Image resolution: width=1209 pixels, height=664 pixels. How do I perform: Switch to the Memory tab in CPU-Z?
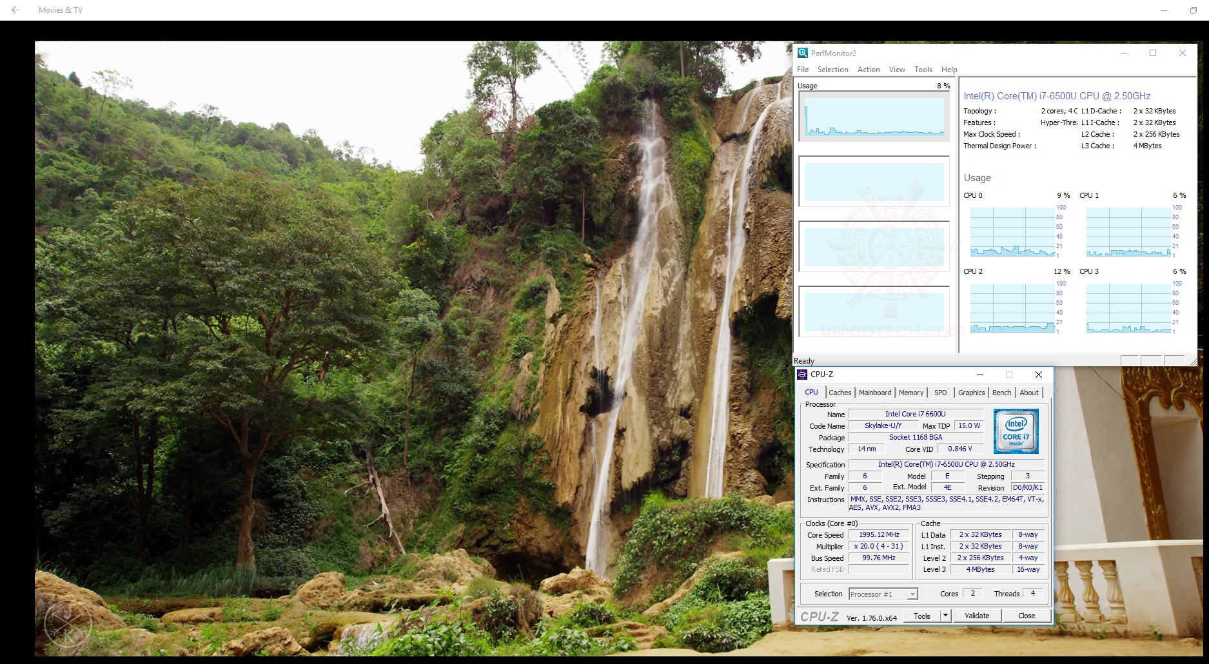(x=911, y=393)
